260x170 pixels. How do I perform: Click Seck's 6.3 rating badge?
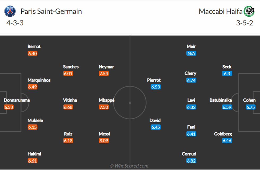pyautogui.click(x=227, y=73)
